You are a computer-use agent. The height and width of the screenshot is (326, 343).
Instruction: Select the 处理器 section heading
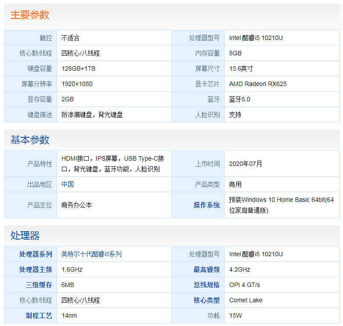[25, 235]
